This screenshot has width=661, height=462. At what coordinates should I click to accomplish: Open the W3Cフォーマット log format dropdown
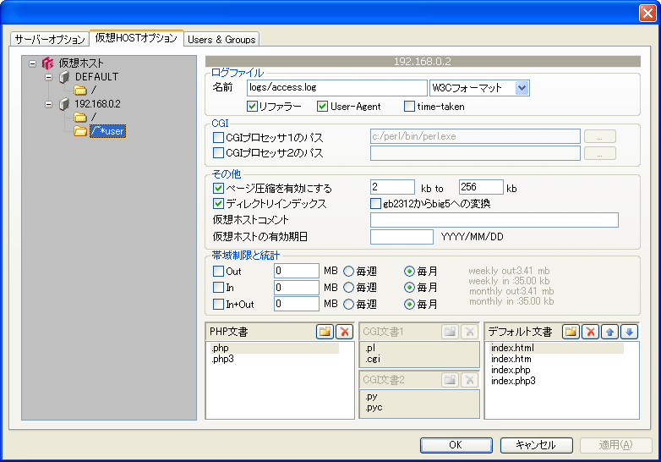[522, 88]
